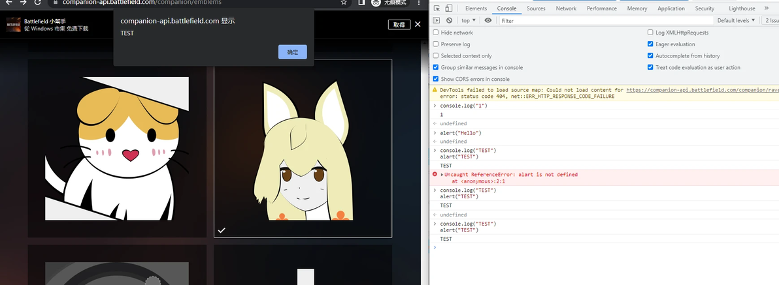Confirm the alert with 确定 button
The image size is (779, 285).
click(x=293, y=52)
